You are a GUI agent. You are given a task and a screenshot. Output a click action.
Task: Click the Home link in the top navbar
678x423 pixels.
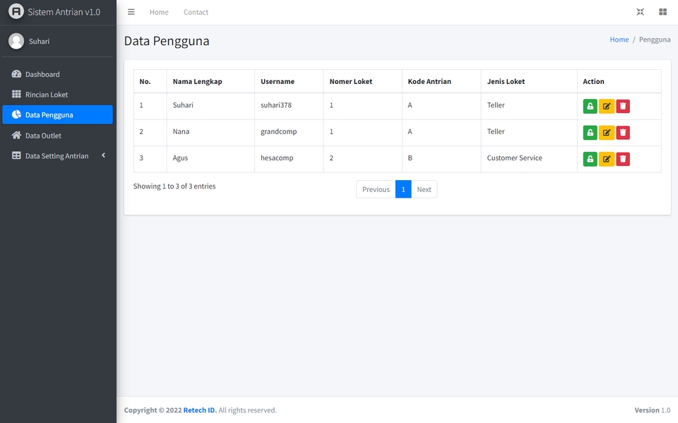[x=159, y=12]
